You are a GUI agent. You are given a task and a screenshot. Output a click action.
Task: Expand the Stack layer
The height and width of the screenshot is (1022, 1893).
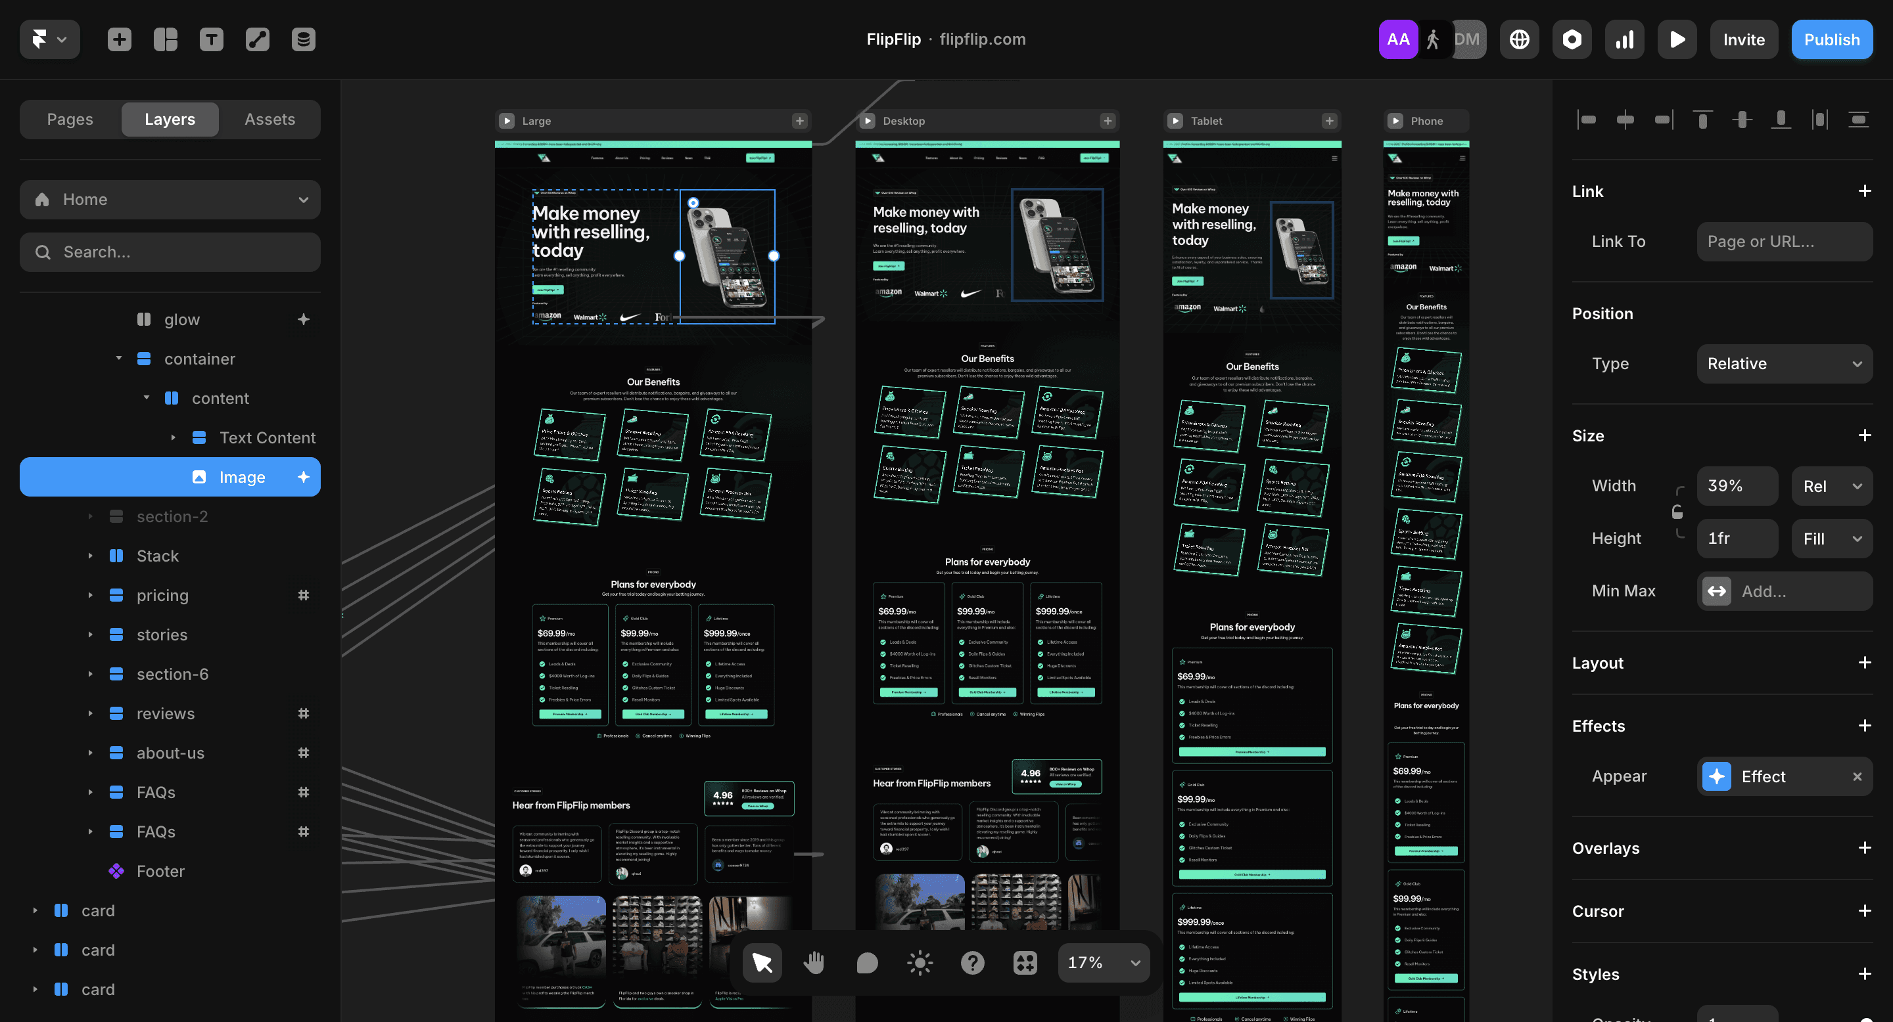tap(91, 556)
